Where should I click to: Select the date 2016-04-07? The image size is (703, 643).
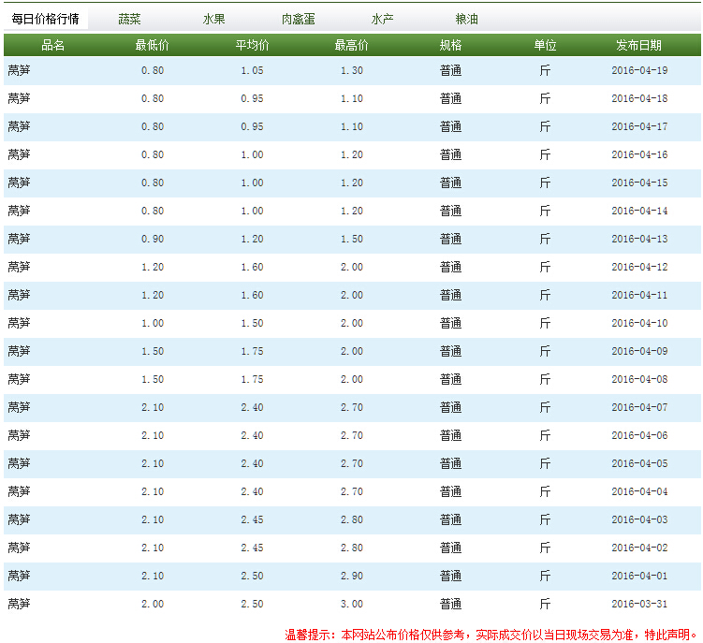coord(639,407)
